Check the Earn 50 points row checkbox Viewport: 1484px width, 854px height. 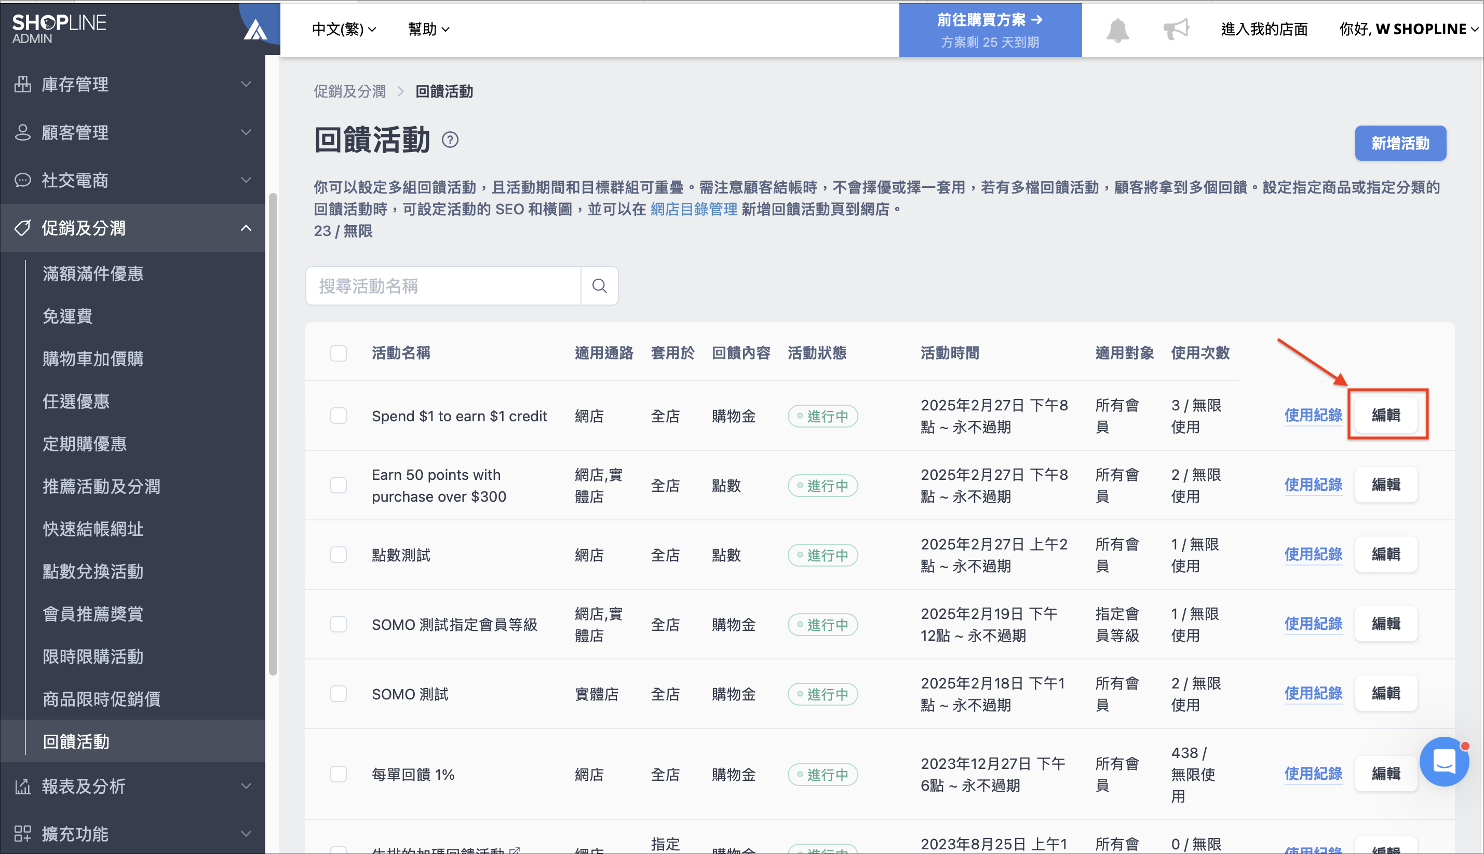tap(339, 485)
